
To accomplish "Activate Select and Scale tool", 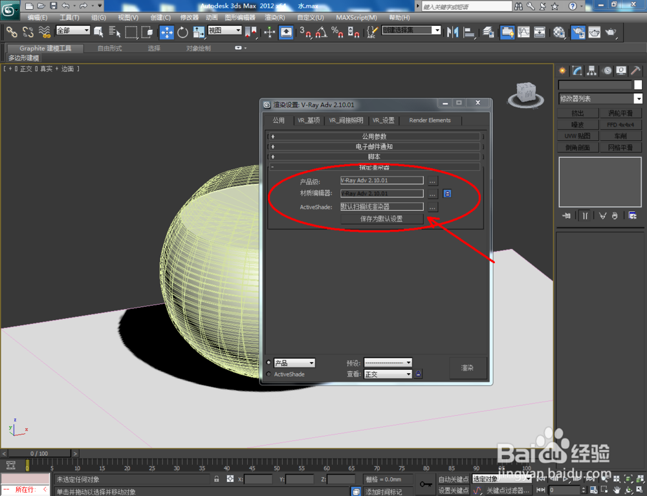I will [199, 32].
